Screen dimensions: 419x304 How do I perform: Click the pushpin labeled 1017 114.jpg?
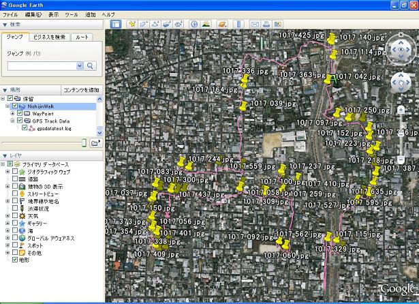(x=333, y=55)
